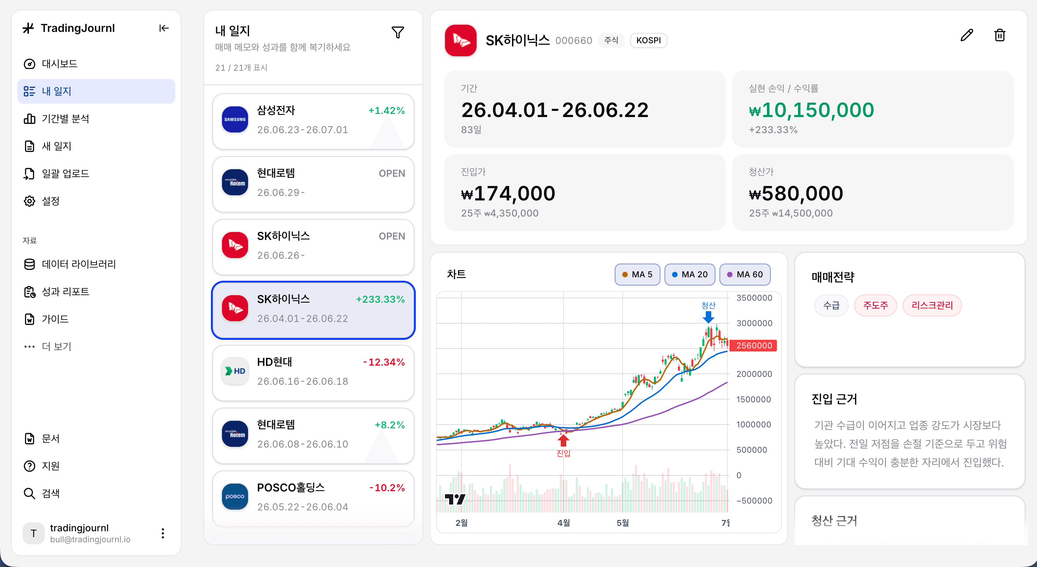Collapse the sidebar with the arrow icon
This screenshot has width=1037, height=567.
164,28
